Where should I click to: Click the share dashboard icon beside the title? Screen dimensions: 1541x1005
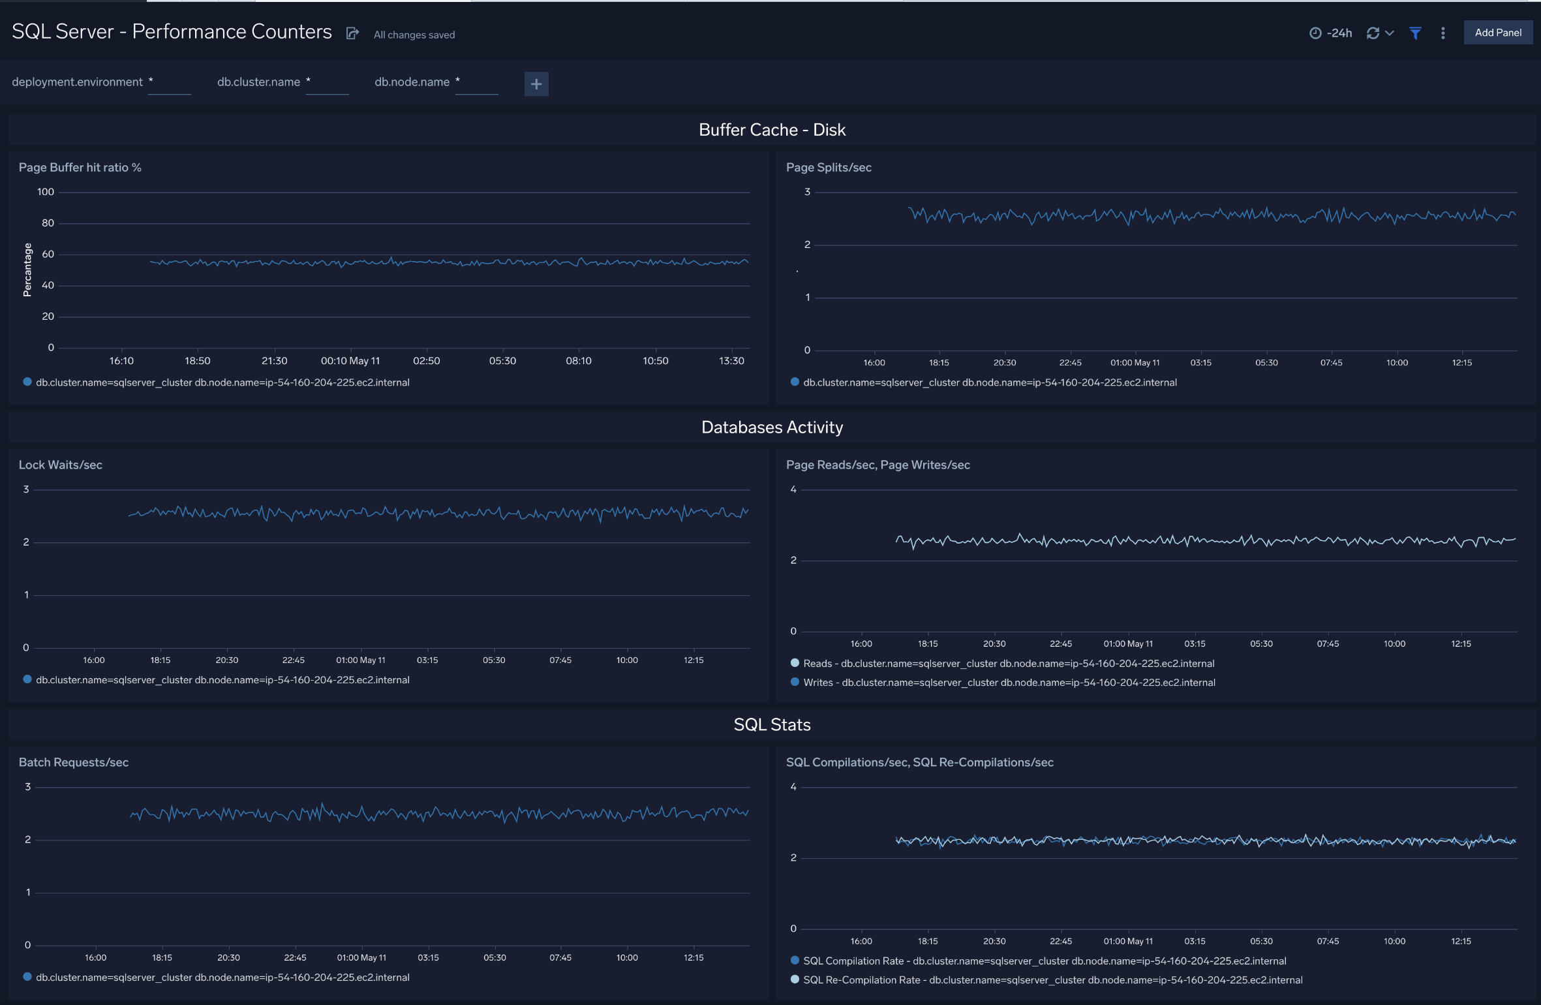pos(352,33)
